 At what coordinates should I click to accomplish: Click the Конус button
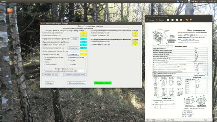75,39
